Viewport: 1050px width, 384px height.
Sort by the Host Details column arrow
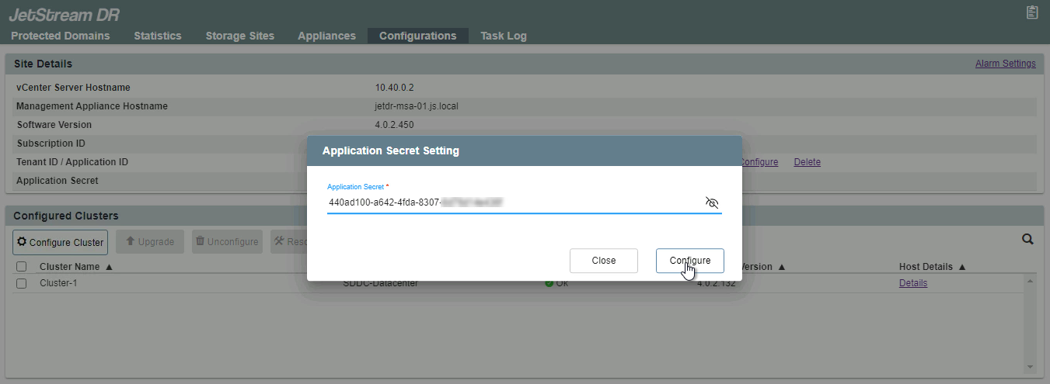click(962, 267)
